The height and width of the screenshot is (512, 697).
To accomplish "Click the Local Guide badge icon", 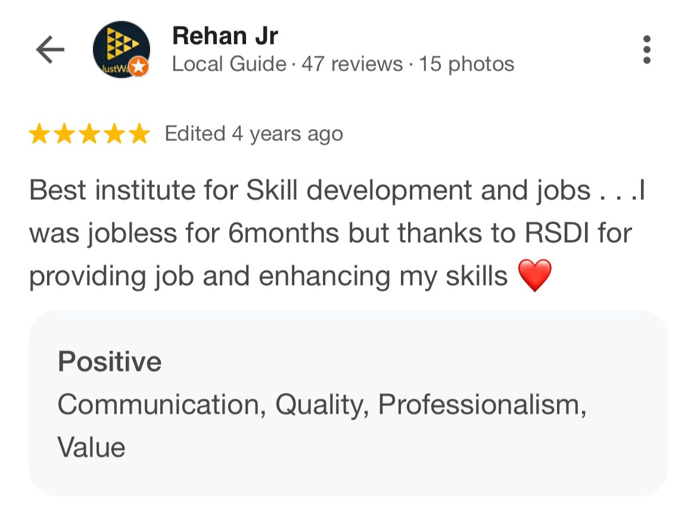I will 138,67.
